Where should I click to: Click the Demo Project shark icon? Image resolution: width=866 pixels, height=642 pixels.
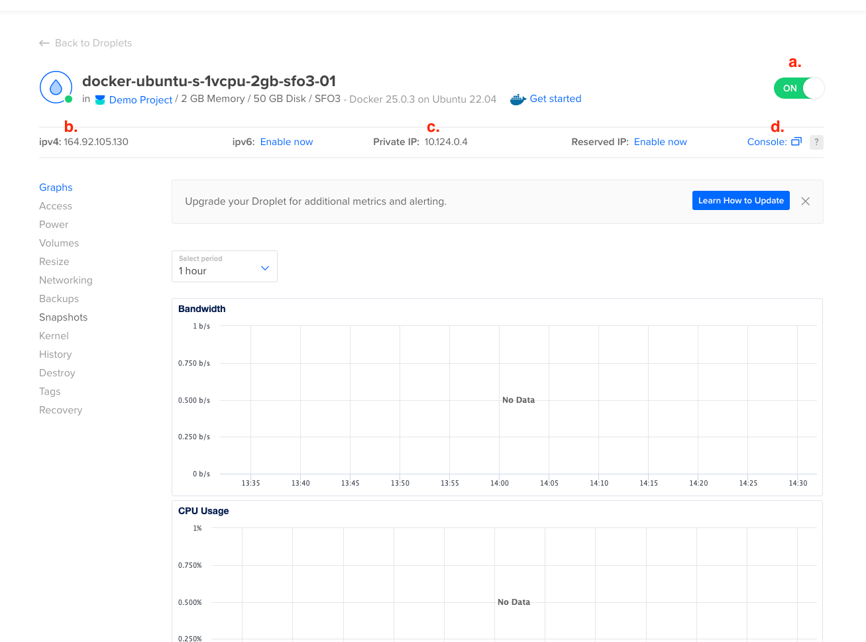tap(99, 99)
